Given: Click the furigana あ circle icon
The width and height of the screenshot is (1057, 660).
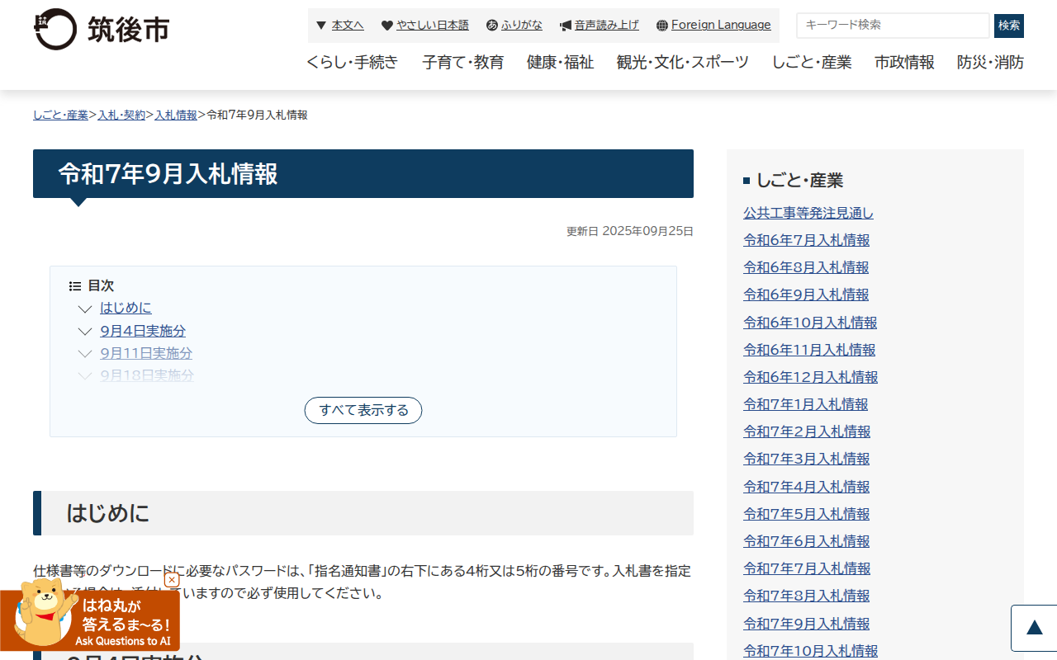Looking at the screenshot, I should pyautogui.click(x=492, y=26).
